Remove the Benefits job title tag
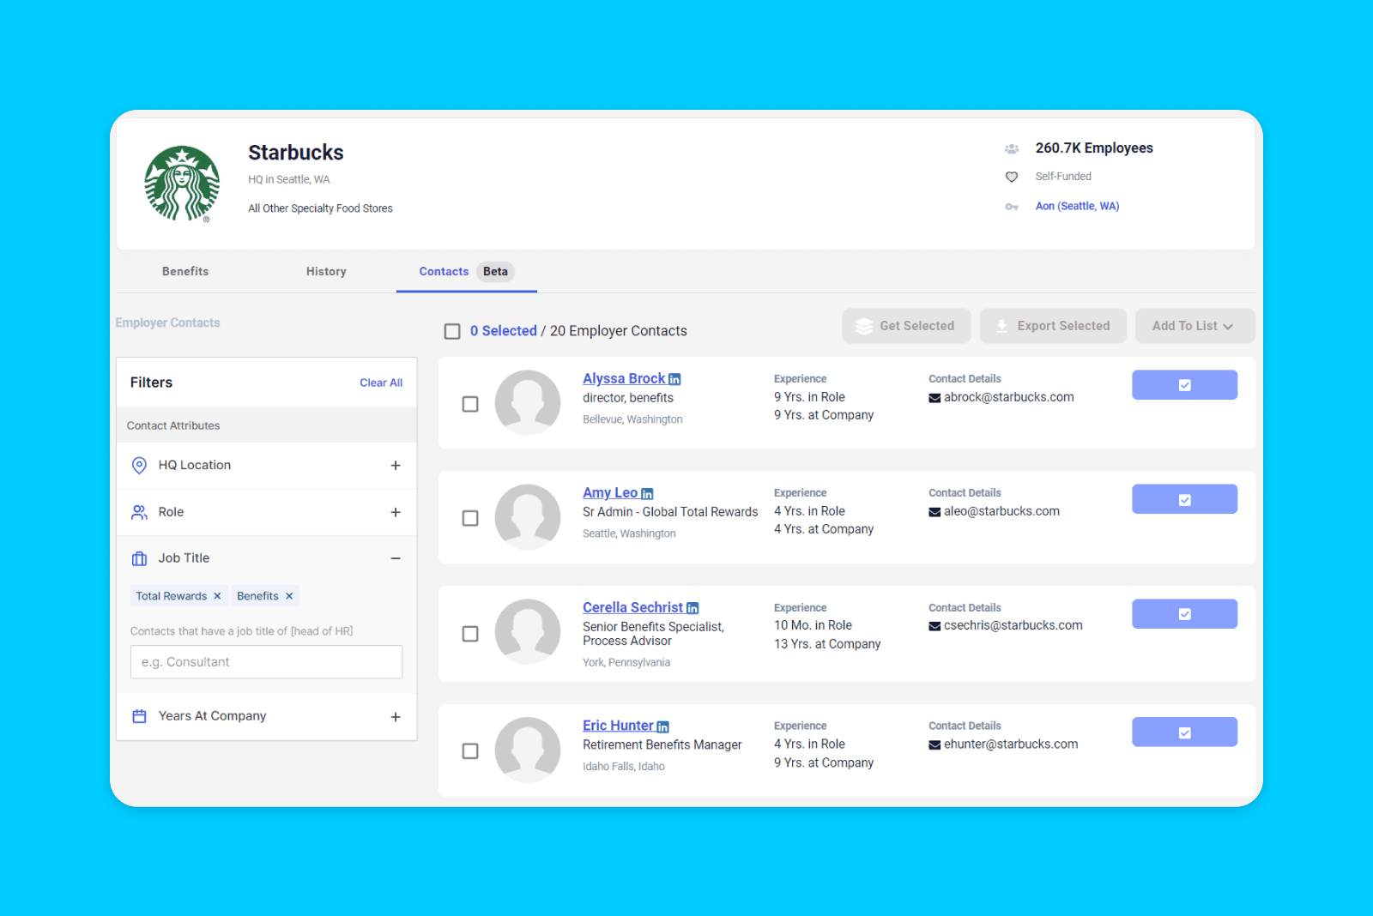The image size is (1373, 916). point(289,596)
